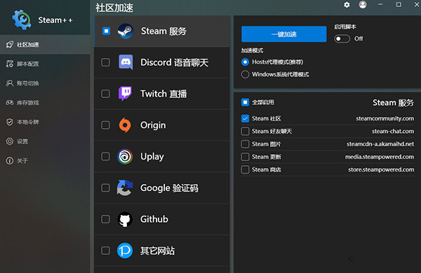Select the Google 验证码 label

click(169, 188)
